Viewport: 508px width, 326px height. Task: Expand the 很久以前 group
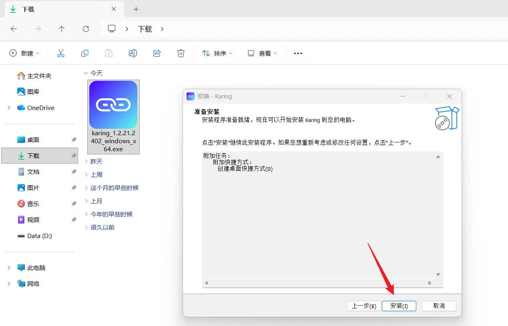(86, 227)
